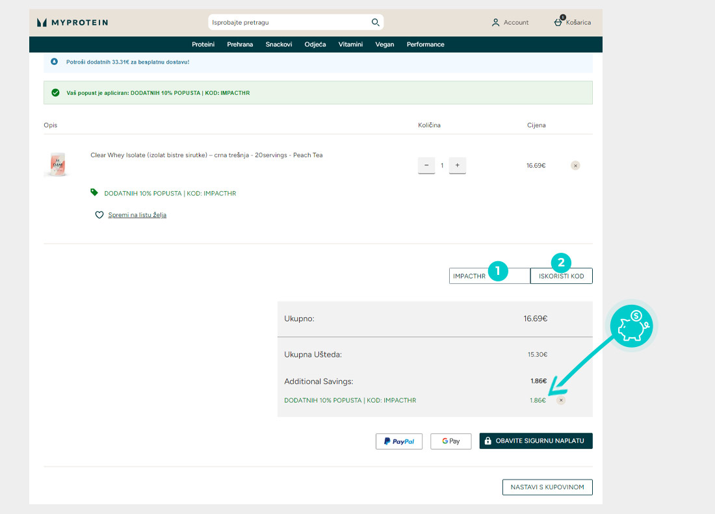Decrease quantity with the minus button

[x=426, y=166]
